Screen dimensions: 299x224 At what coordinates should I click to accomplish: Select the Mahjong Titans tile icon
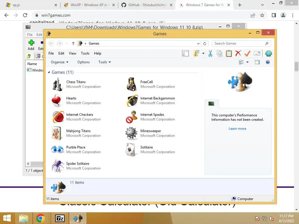57,133
